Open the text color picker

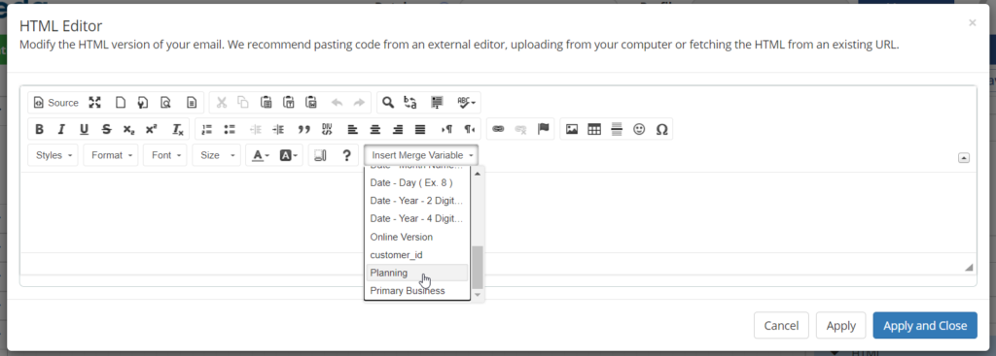[261, 155]
